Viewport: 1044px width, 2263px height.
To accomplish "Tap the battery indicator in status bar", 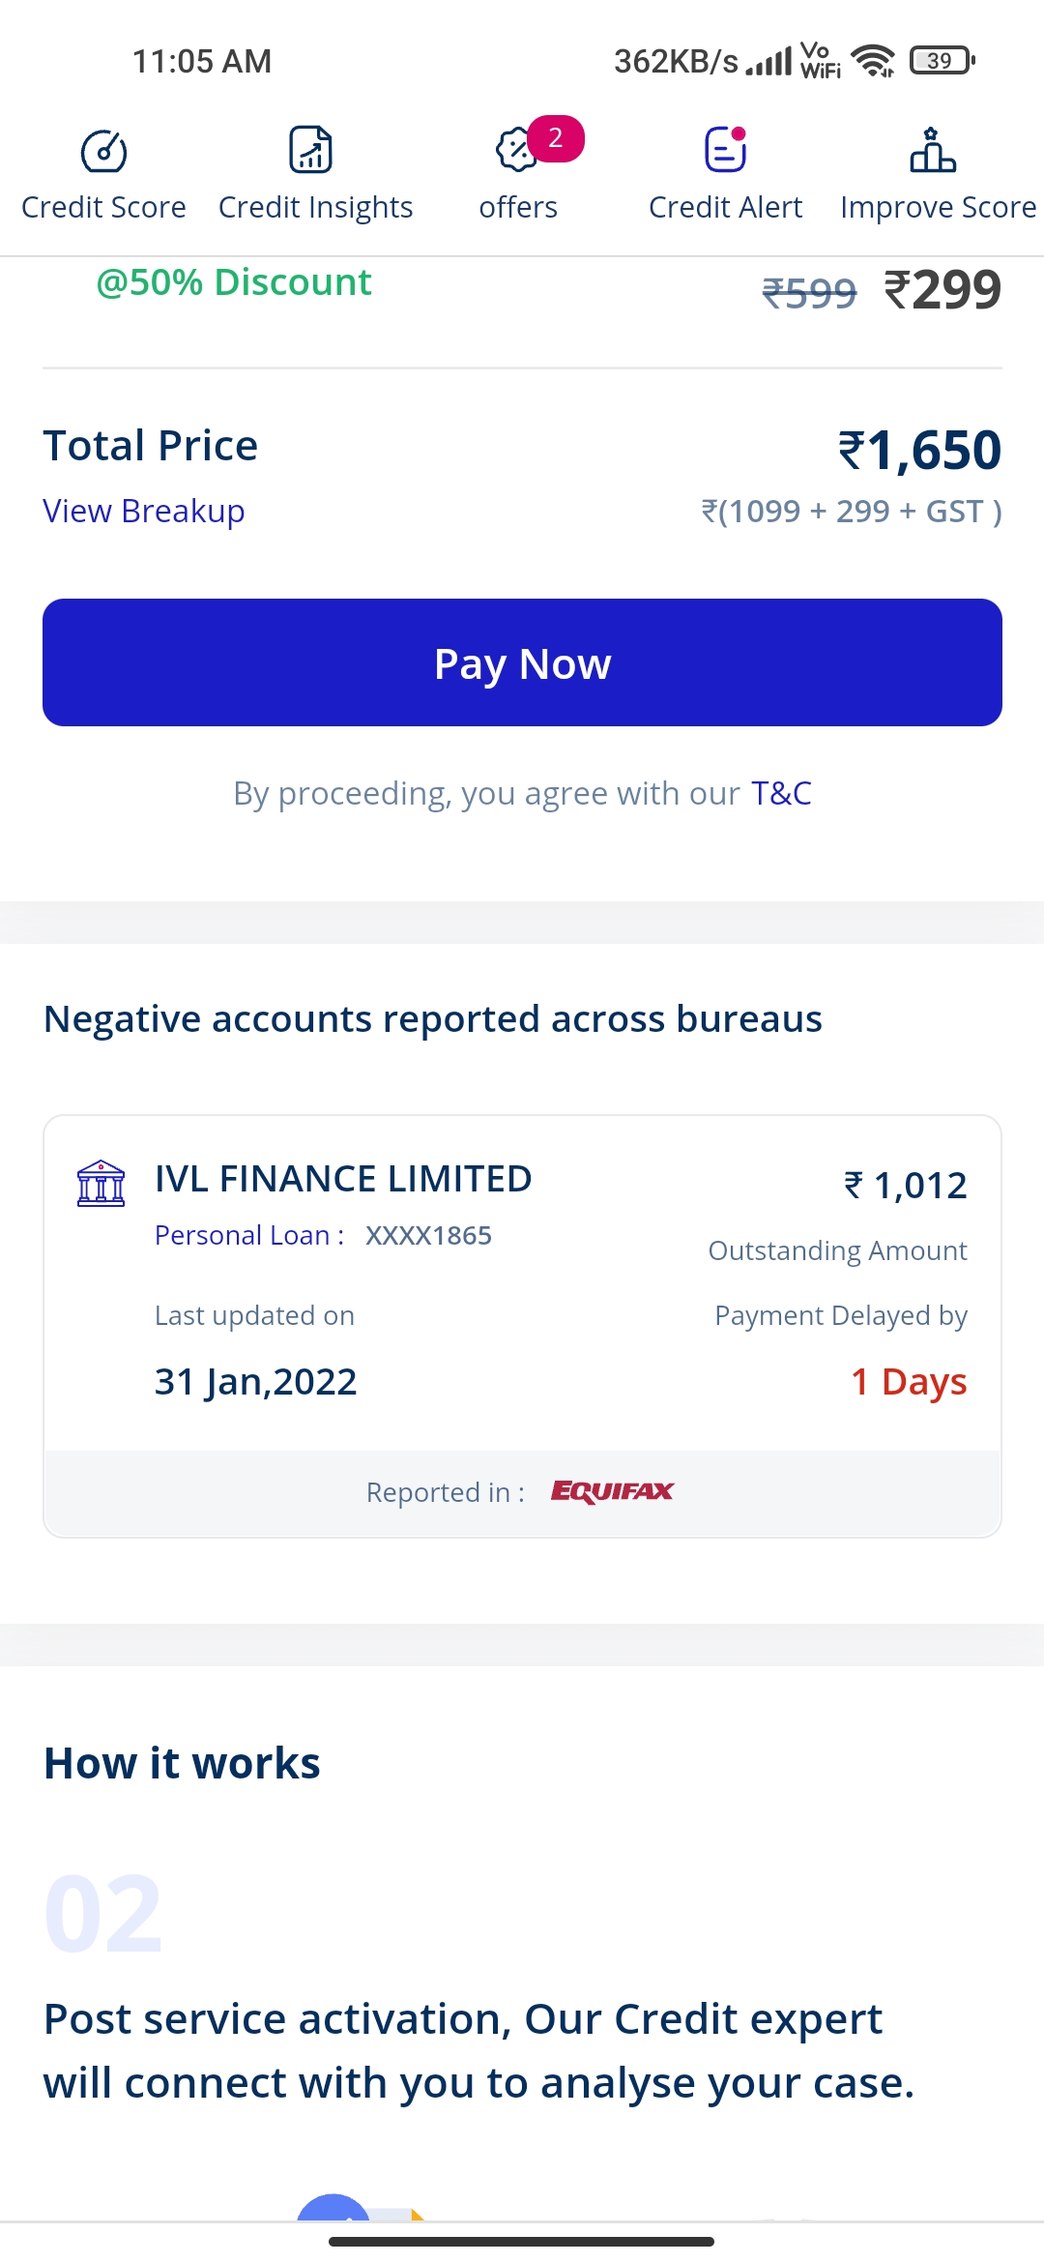I will (942, 61).
